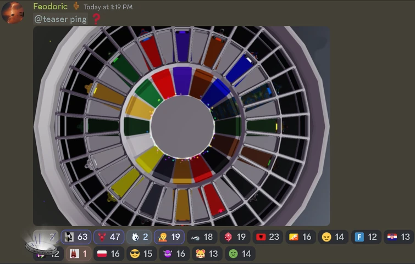415x264 pixels.
Task: Open Feodoric's profile avatar
Action: 13,13
